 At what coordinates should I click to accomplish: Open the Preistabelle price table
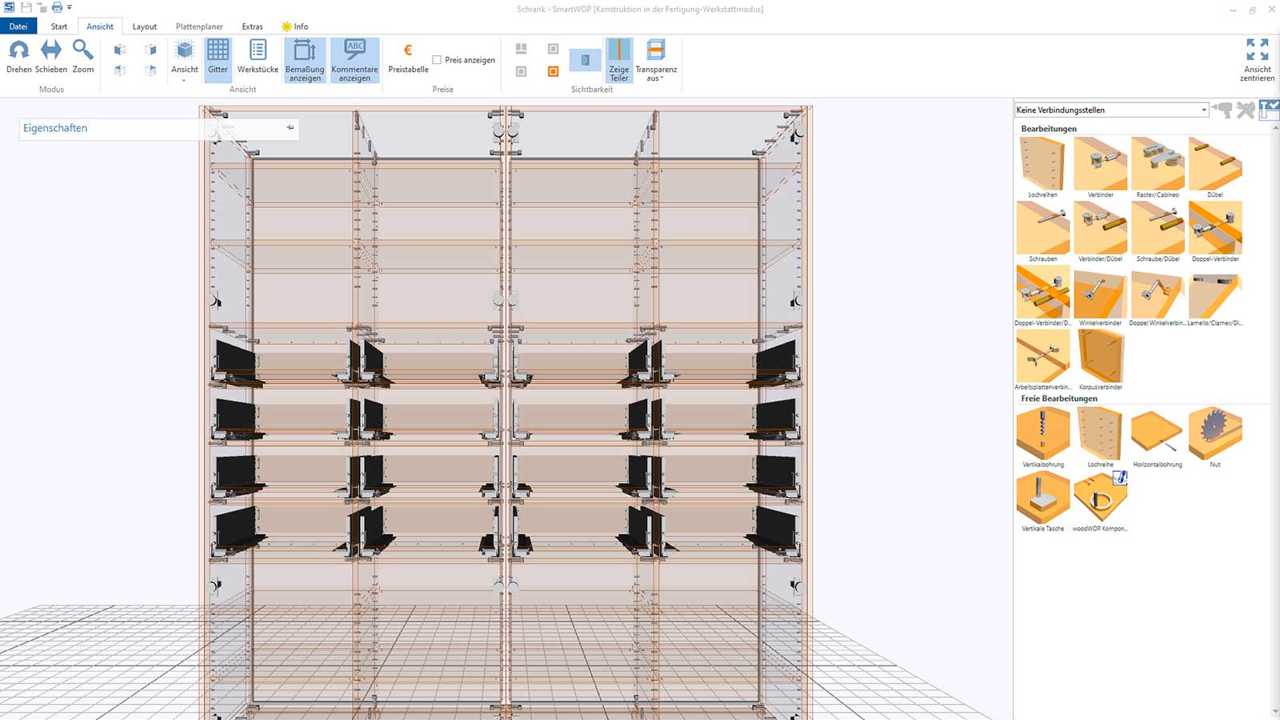point(408,57)
